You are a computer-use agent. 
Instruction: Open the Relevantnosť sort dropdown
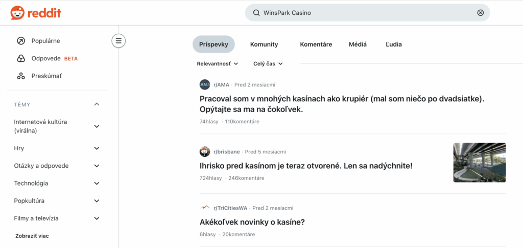[218, 64]
